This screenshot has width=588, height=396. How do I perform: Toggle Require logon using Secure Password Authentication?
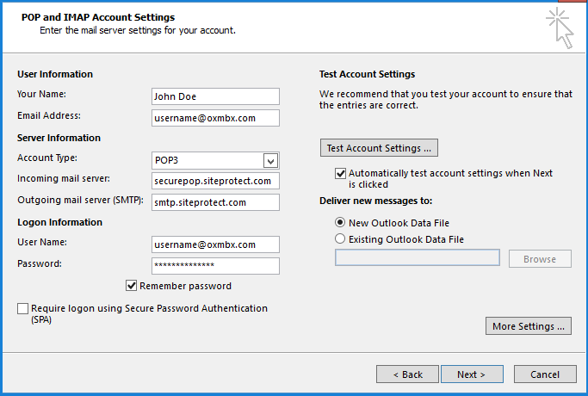click(22, 308)
